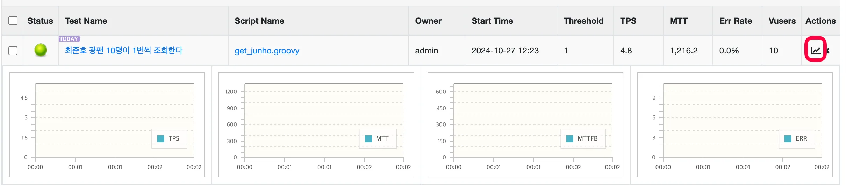Screen dimensions: 846x186
Task: Toggle the select-all checkbox in table header
Action: pos(13,21)
